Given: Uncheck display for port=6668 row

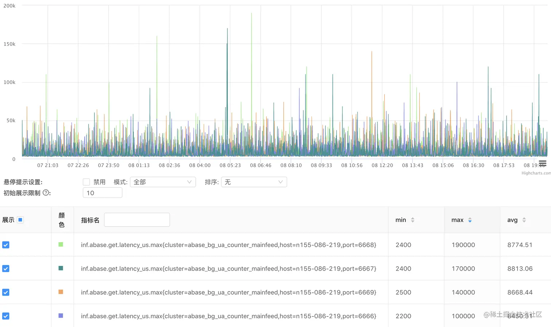Looking at the screenshot, I should [x=6, y=245].
